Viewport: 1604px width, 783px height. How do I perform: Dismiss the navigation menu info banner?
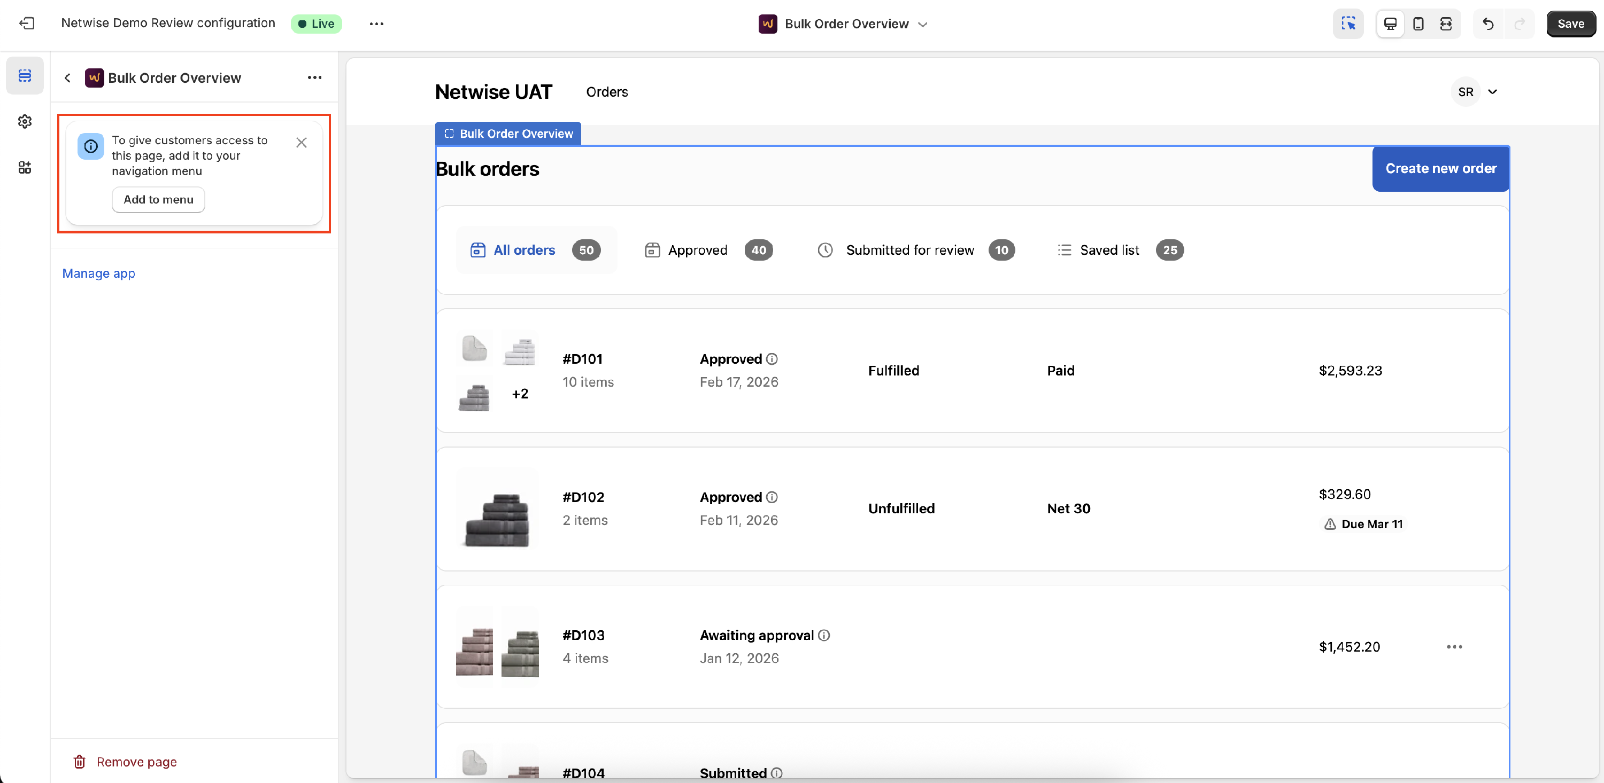click(302, 143)
